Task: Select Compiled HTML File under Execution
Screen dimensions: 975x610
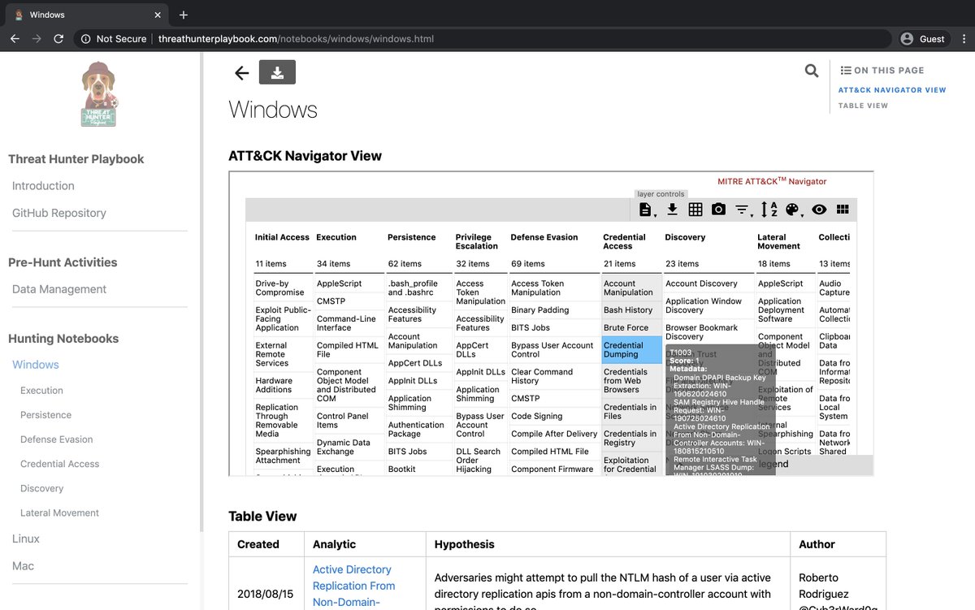Action: [349, 349]
